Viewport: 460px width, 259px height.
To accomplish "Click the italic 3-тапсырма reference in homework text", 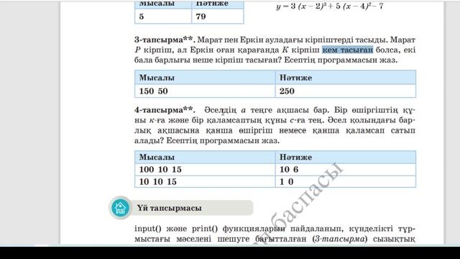I will 340,239.
